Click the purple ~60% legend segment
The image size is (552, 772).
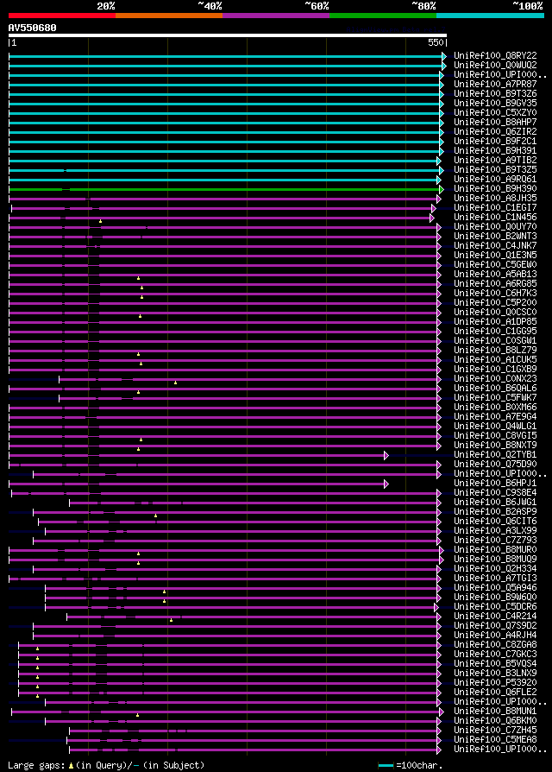click(276, 16)
